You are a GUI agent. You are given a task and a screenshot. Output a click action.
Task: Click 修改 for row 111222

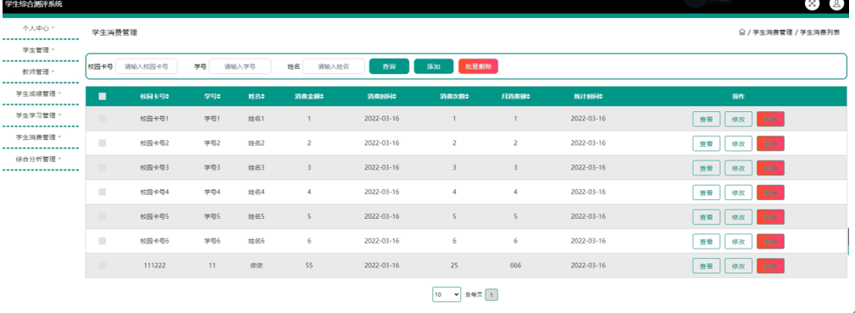point(739,265)
